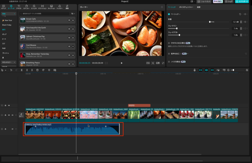
Task: Adjust the volume slider handle
Action: click(210, 22)
